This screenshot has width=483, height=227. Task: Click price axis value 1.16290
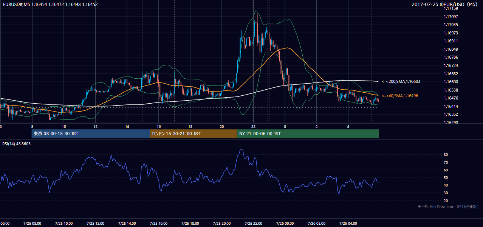click(x=451, y=123)
